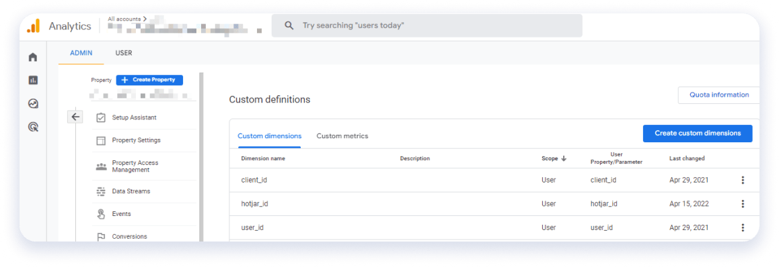The height and width of the screenshot is (267, 779).
Task: Open the Home icon in left rail
Action: click(33, 57)
